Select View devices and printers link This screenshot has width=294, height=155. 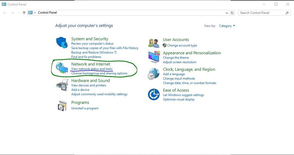point(88,85)
